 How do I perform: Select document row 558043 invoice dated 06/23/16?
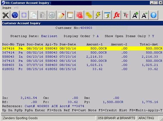pyautogui.click(x=82, y=57)
